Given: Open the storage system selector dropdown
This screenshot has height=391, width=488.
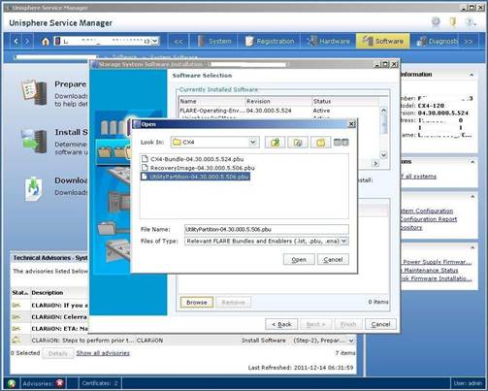Looking at the screenshot, I should pos(155,41).
